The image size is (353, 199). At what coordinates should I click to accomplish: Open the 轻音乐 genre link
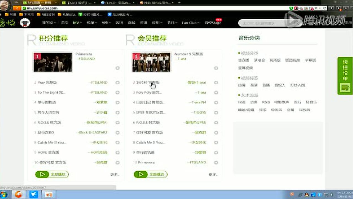[311, 102]
